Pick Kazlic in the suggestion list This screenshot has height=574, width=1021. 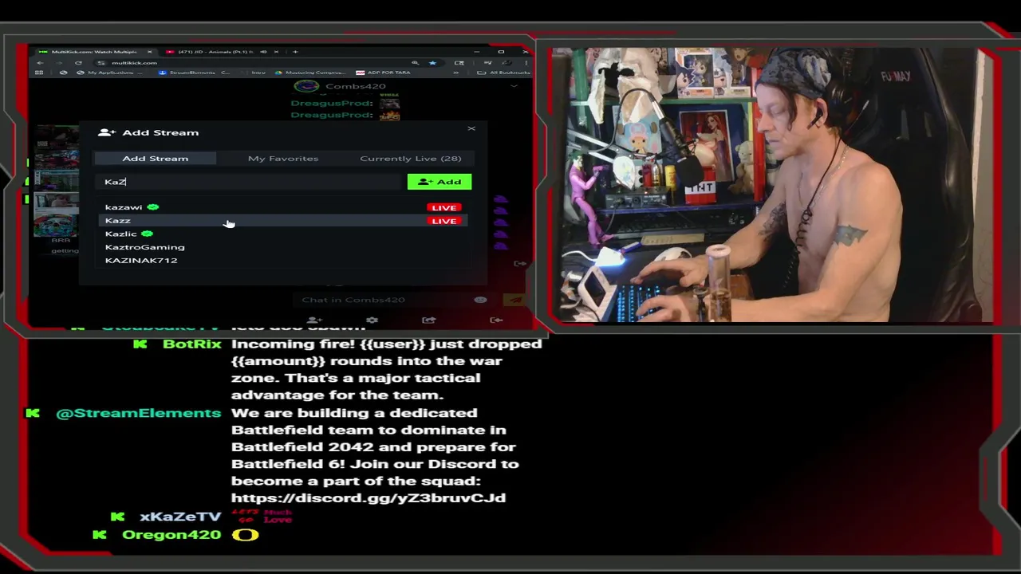tap(283, 234)
